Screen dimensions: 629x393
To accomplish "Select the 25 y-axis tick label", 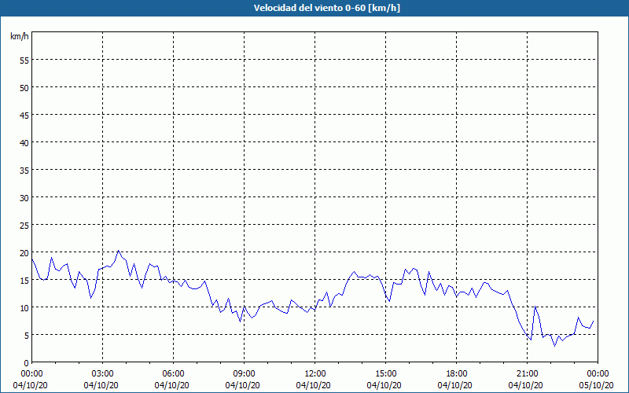I will tap(24, 225).
